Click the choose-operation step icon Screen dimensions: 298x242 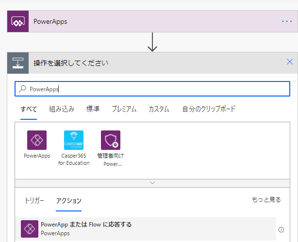18,63
